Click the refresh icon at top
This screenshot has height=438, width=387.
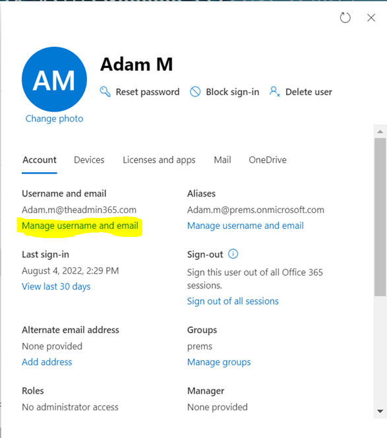(x=345, y=18)
